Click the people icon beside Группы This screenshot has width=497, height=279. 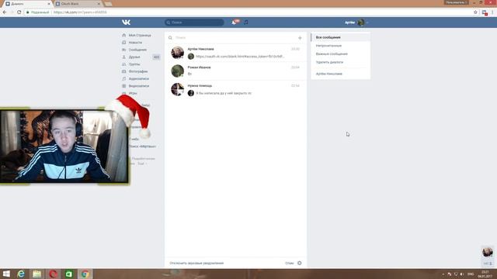click(x=124, y=64)
